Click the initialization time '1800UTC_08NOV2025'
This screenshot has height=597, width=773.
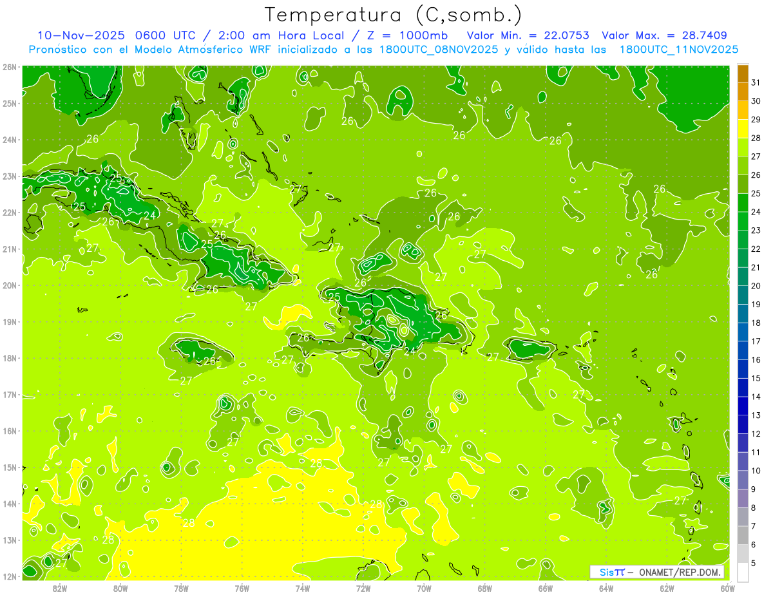coord(437,49)
